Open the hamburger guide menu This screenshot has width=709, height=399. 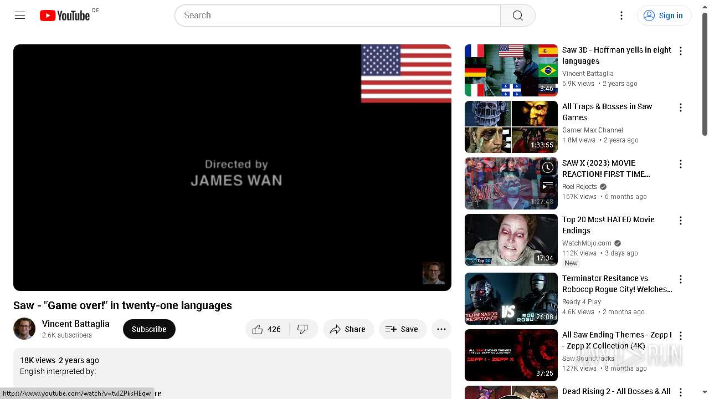click(x=20, y=16)
